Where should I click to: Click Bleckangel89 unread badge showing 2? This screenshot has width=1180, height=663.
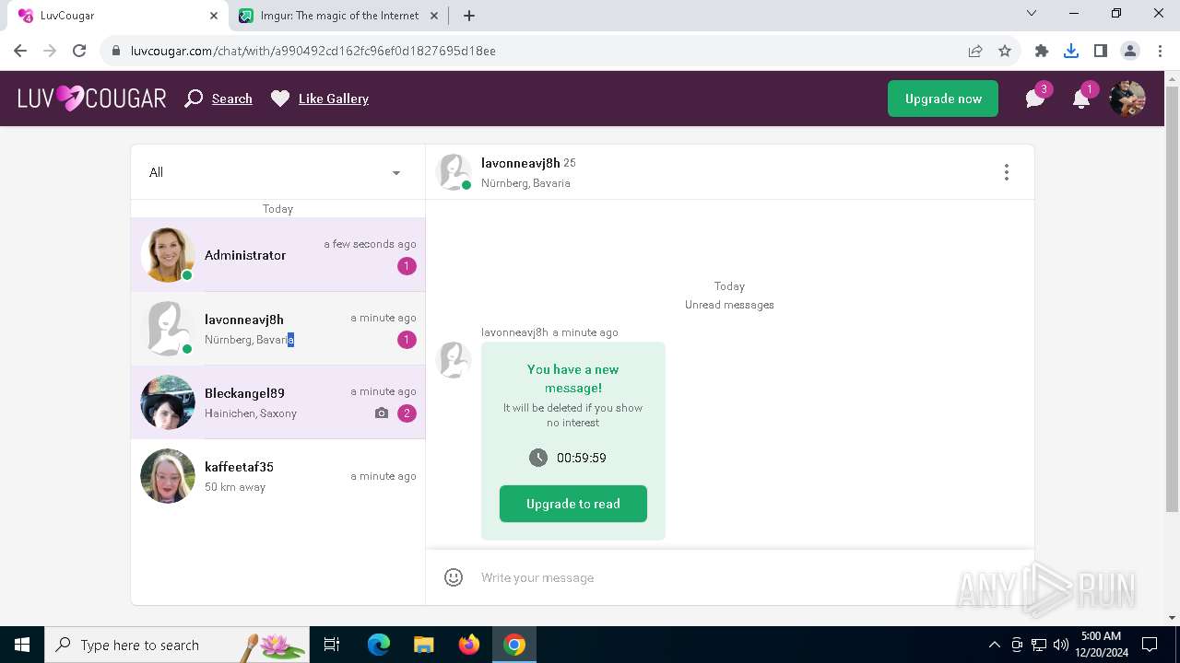point(407,413)
